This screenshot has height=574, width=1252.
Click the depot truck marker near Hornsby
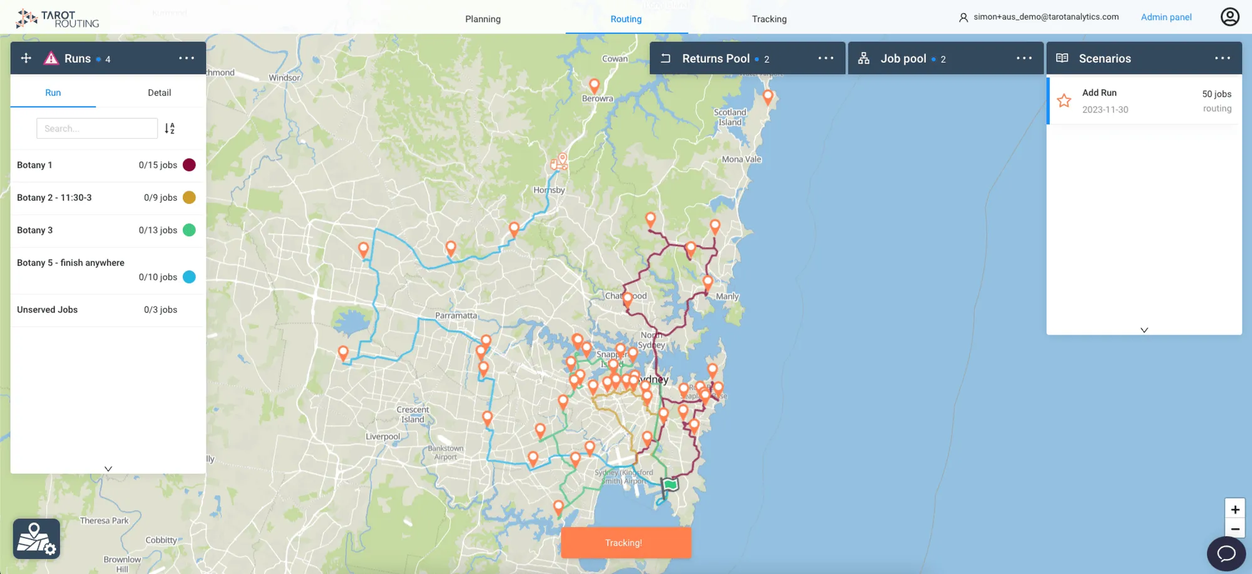(x=559, y=162)
